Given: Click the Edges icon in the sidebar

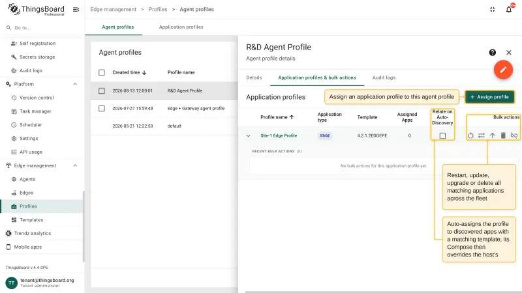Looking at the screenshot, I should [x=14, y=193].
